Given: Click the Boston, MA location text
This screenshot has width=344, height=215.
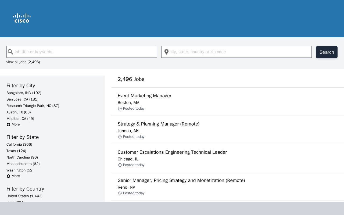Looking at the screenshot, I should (128, 103).
